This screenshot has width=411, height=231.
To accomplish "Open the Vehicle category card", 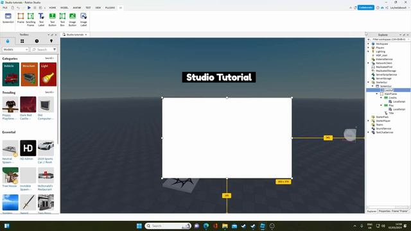I will [11, 74].
